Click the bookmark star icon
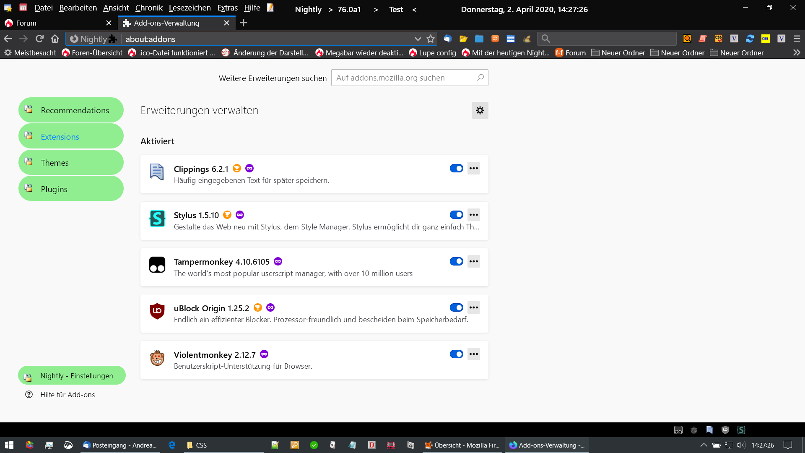The image size is (805, 453). tap(431, 39)
